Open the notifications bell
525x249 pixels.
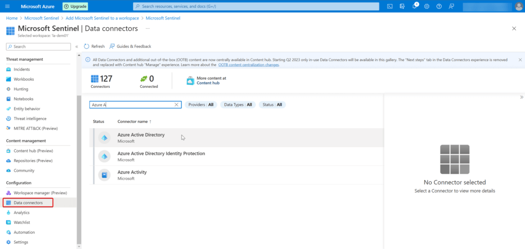point(414,6)
